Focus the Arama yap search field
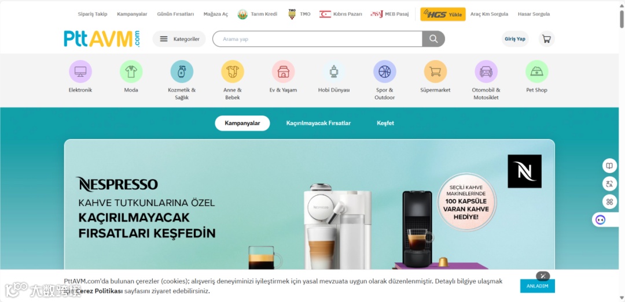The width and height of the screenshot is (625, 302). [x=318, y=39]
